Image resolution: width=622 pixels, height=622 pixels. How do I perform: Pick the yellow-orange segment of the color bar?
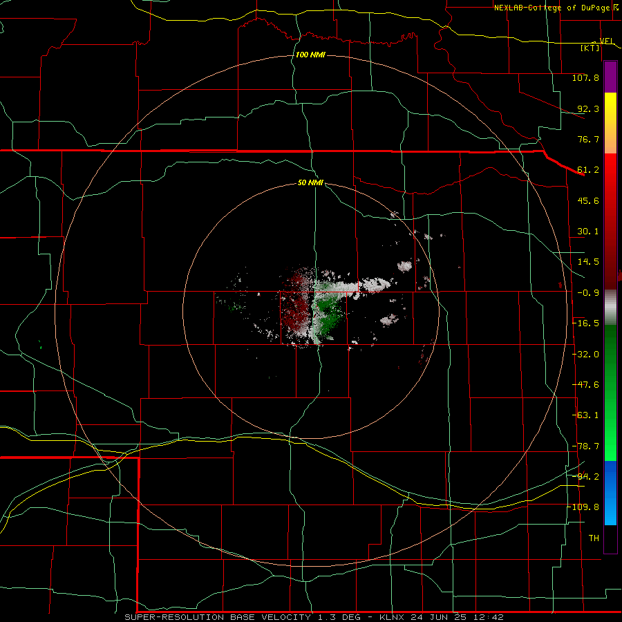pyautogui.click(x=610, y=123)
